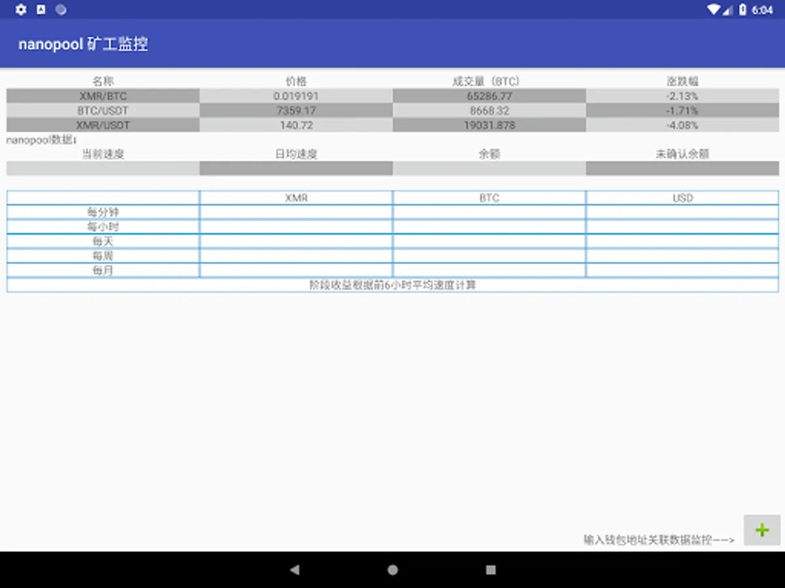785x588 pixels.
Task: Click the change value -1.71%
Action: 682,110
